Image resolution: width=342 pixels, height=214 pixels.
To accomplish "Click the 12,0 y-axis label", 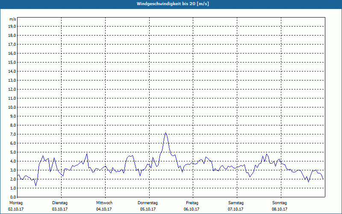I will pyautogui.click(x=12, y=89).
